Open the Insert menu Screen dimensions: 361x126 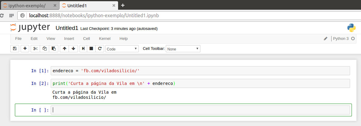click(x=69, y=39)
